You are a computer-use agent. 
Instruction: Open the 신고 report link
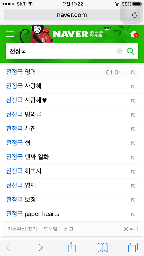pos(69,229)
